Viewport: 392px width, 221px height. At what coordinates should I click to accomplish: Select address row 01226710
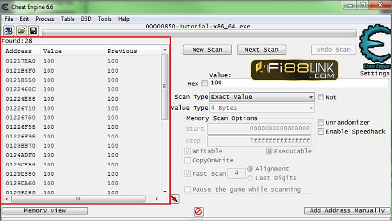click(x=82, y=108)
